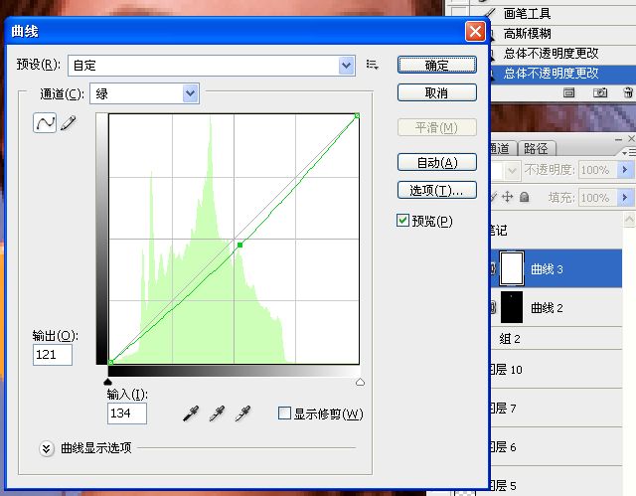Open the blend mode dropdown arrow

(x=513, y=170)
